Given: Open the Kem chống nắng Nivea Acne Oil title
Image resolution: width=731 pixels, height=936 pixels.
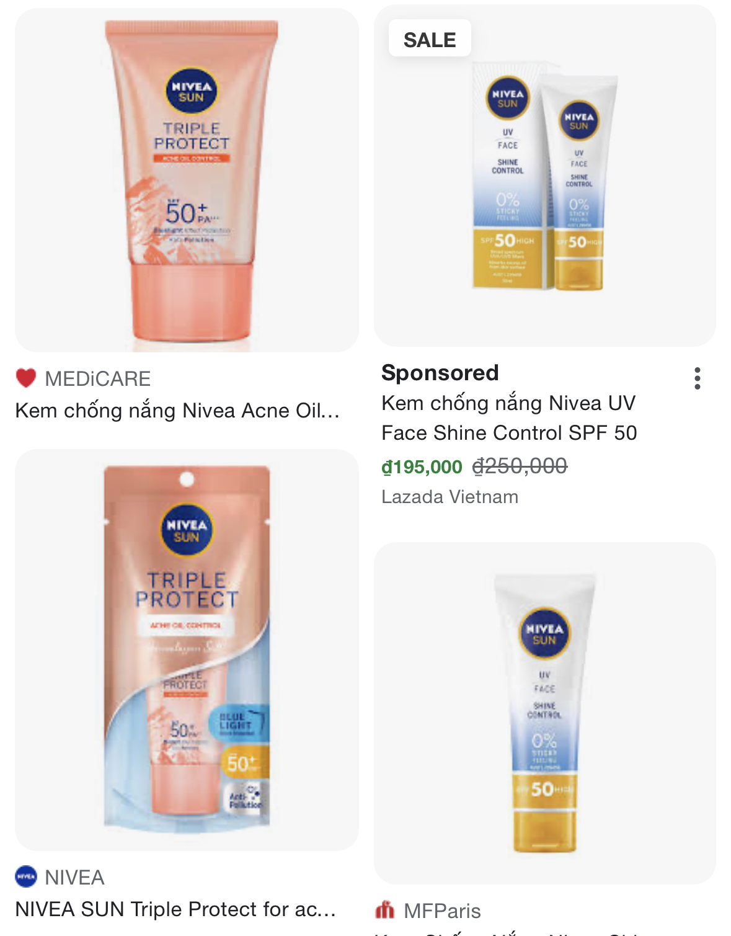Looking at the screenshot, I should click(x=177, y=411).
